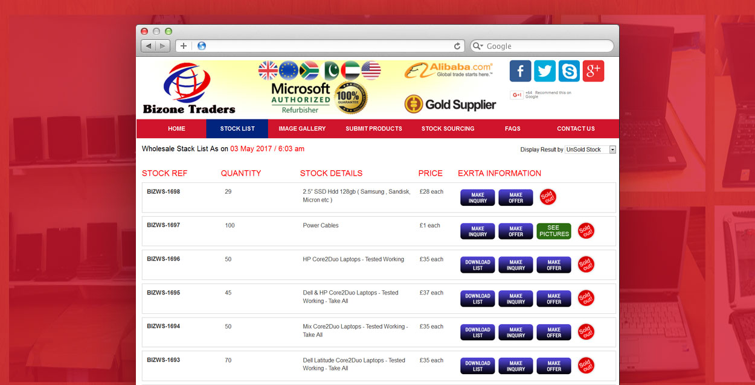Click the add bookmark plus button
The image size is (755, 385).
coord(184,46)
